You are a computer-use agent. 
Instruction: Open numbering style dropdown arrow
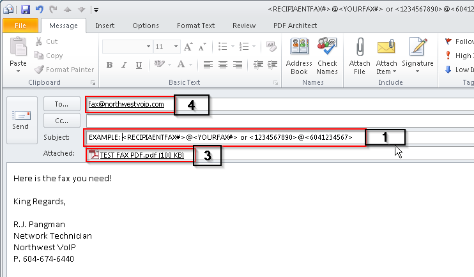click(254, 47)
